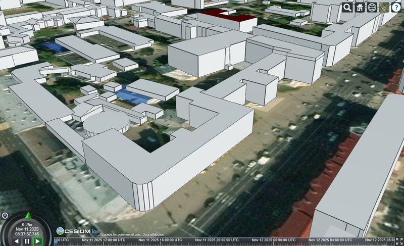Viewport: 404px width, 246px height.
Task: Open the geocoder search tool
Action: [347, 8]
